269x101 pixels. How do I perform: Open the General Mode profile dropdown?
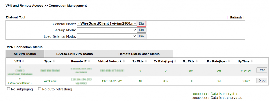click(107, 24)
